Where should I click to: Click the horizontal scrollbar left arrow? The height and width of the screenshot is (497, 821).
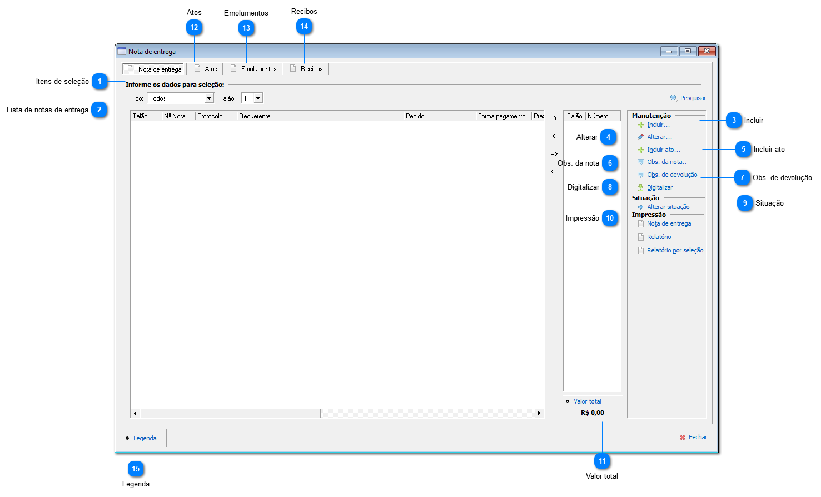135,413
